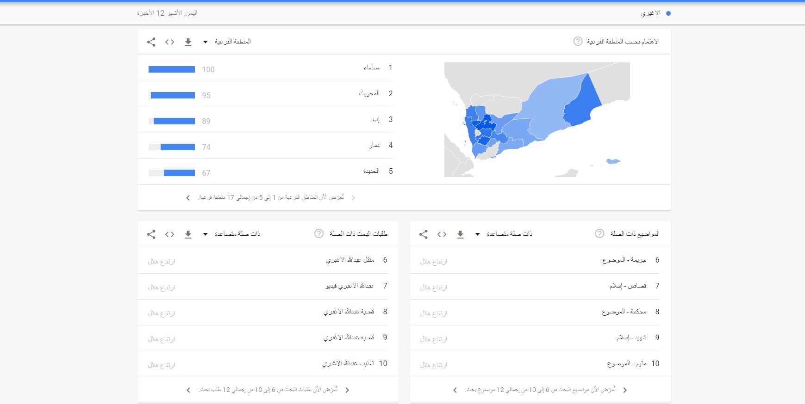Image resolution: width=805 pixels, height=404 pixels.
Task: Click the 100 value bar for صنعاء
Action: (172, 69)
